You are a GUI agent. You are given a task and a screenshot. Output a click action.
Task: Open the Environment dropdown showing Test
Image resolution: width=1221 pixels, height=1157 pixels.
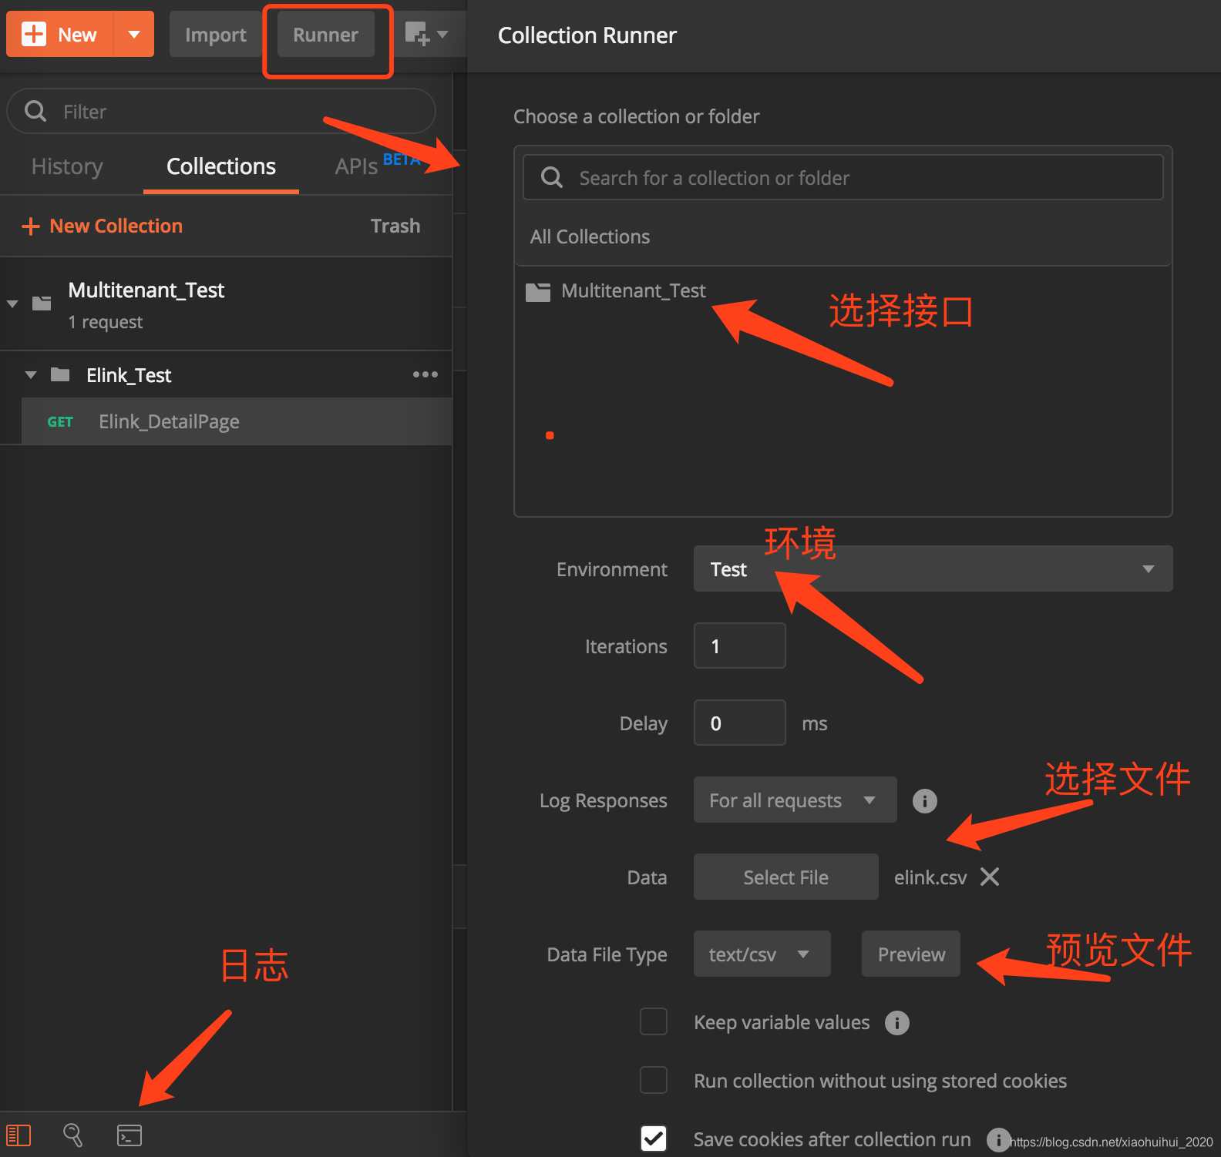click(x=933, y=568)
